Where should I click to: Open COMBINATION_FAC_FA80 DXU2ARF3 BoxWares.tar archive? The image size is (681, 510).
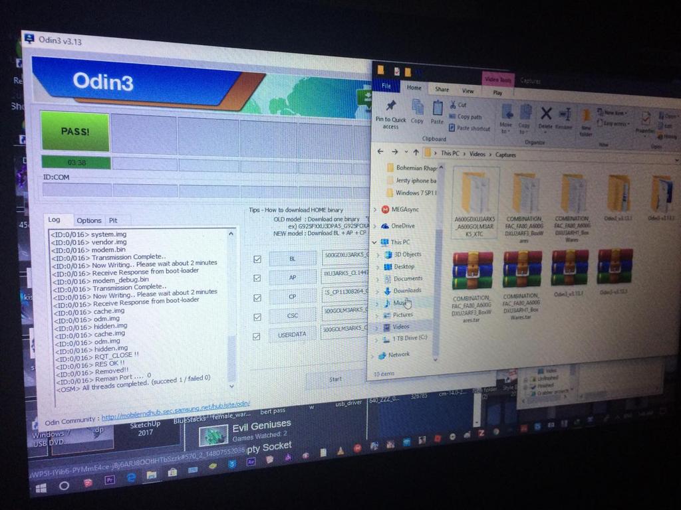coord(472,286)
